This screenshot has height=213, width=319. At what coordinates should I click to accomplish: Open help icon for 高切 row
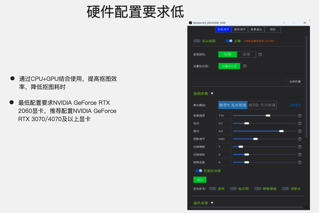(x=299, y=131)
